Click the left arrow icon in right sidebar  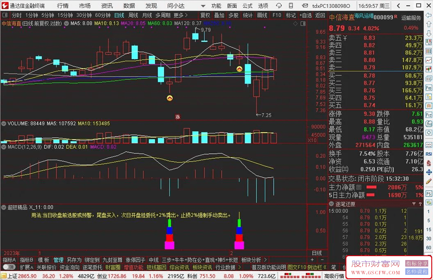pyautogui.click(x=429, y=15)
